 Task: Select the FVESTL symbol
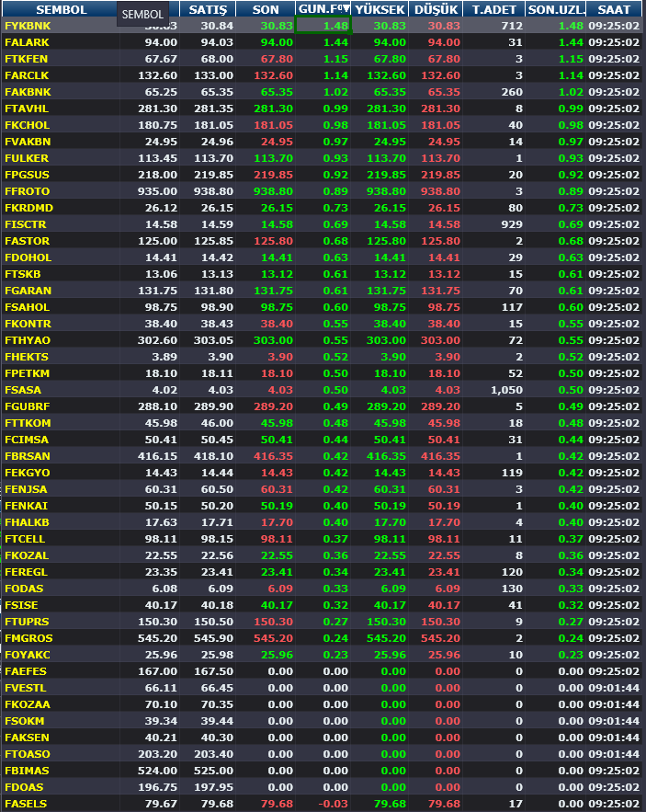point(26,688)
